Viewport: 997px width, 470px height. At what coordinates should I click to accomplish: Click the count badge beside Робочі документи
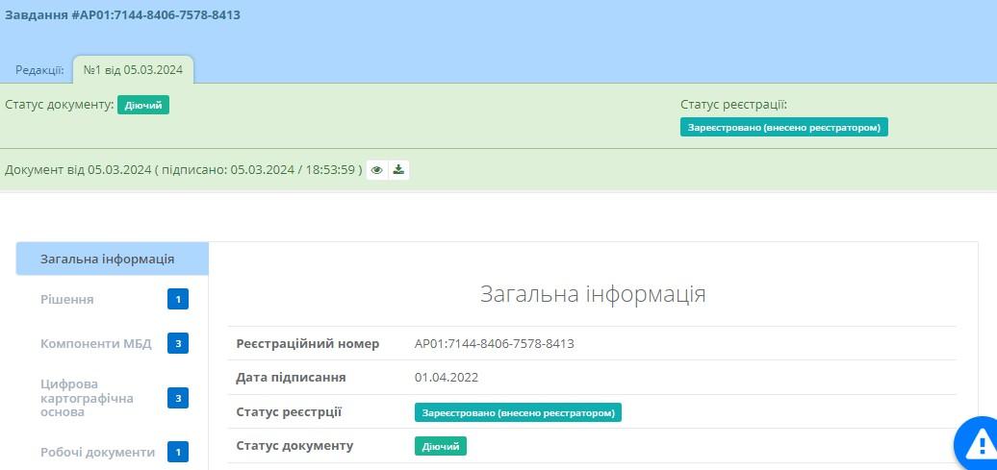(x=177, y=452)
